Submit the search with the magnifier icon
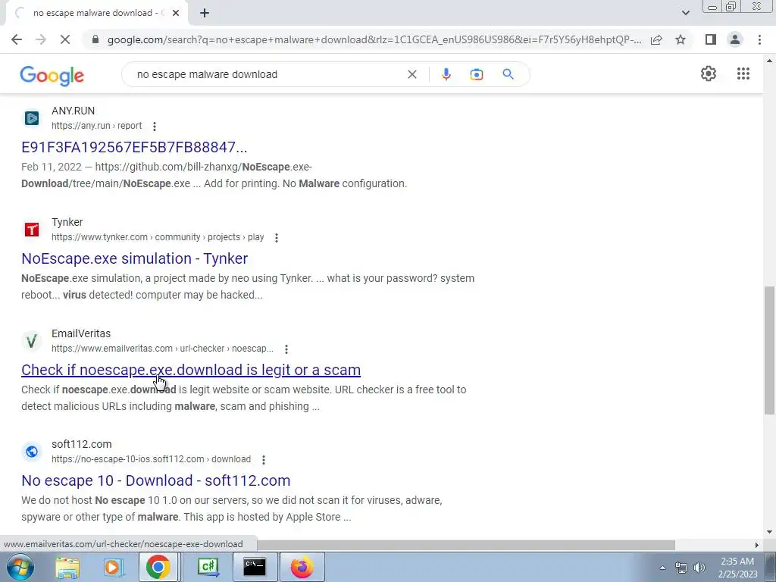 pyautogui.click(x=508, y=74)
